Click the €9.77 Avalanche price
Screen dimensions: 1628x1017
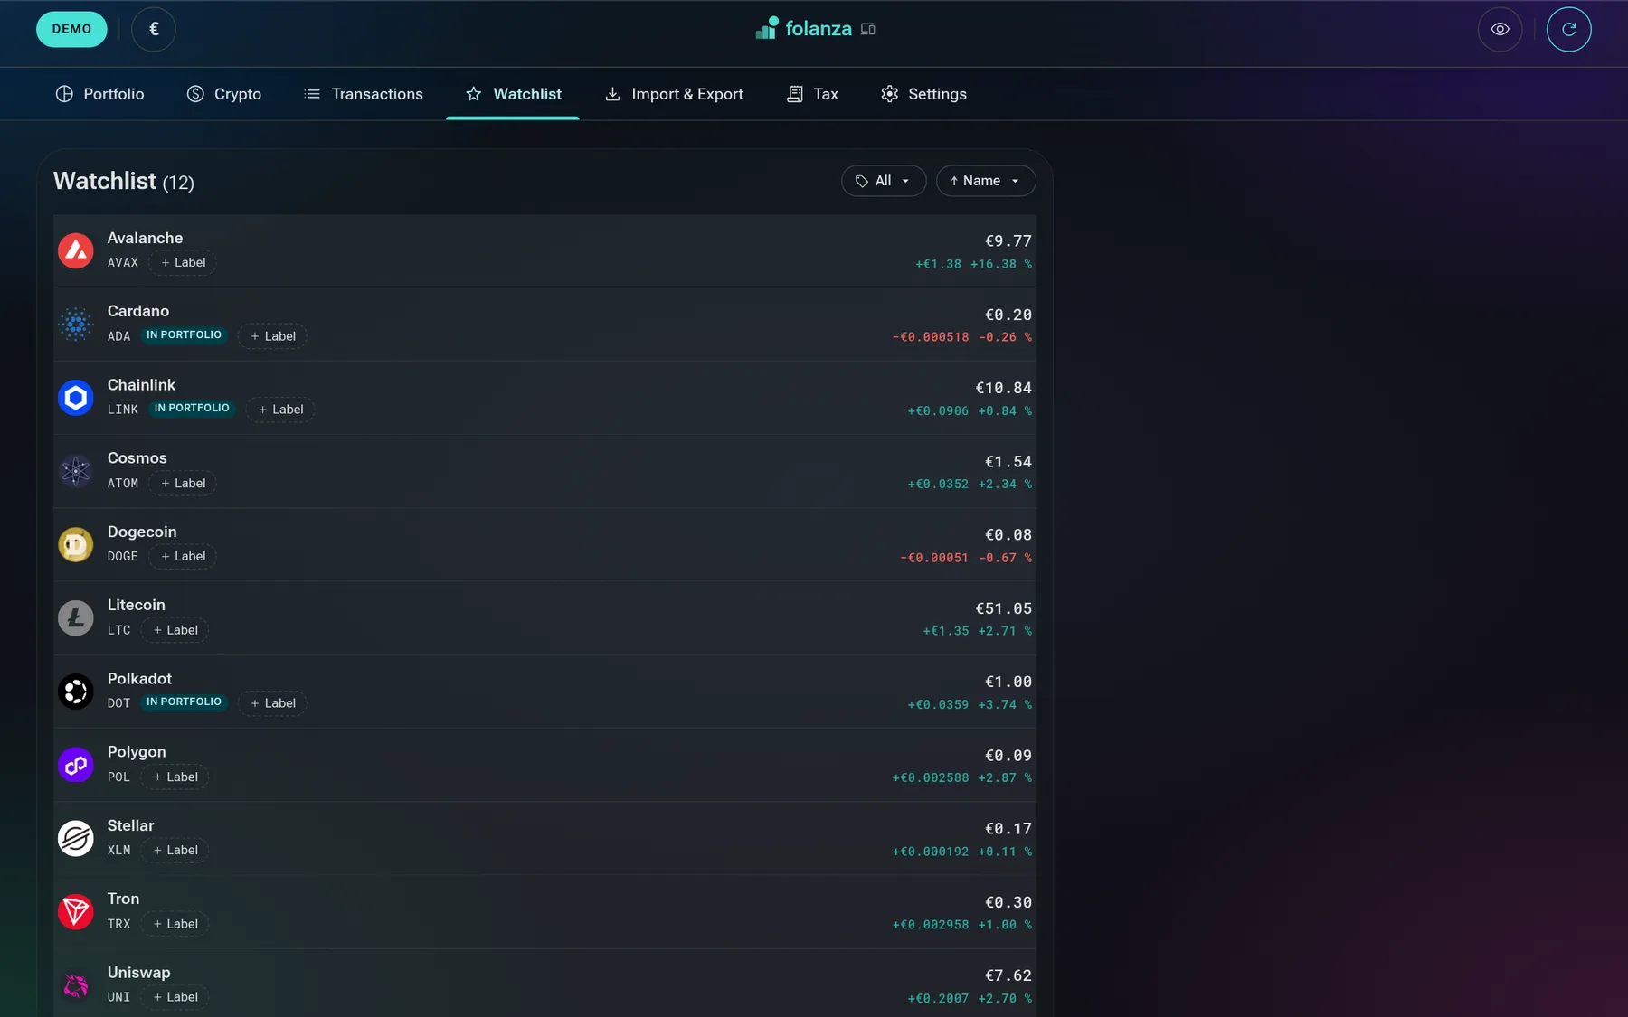(1008, 241)
